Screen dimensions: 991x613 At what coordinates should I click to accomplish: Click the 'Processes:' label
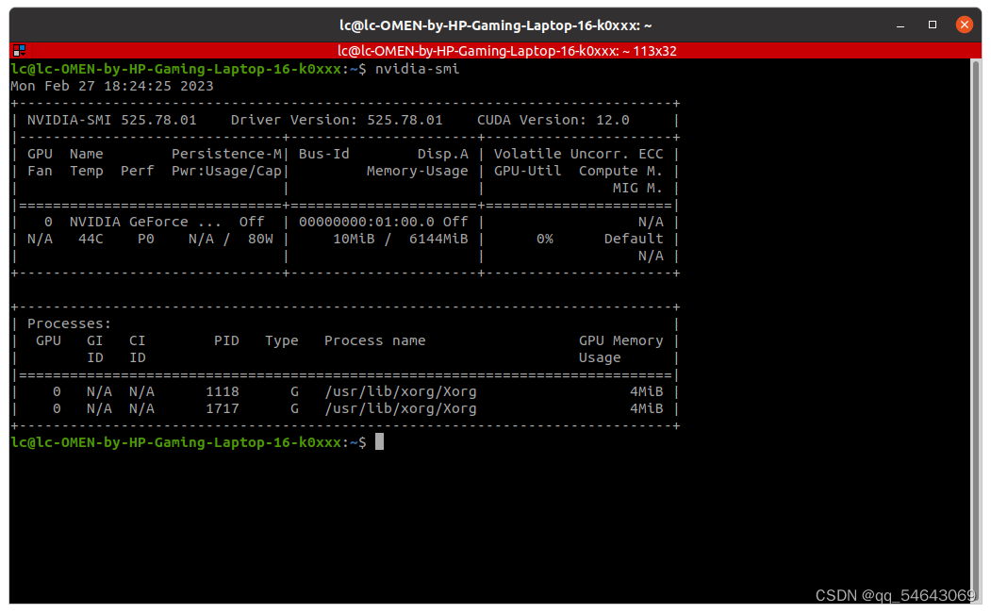pos(69,323)
